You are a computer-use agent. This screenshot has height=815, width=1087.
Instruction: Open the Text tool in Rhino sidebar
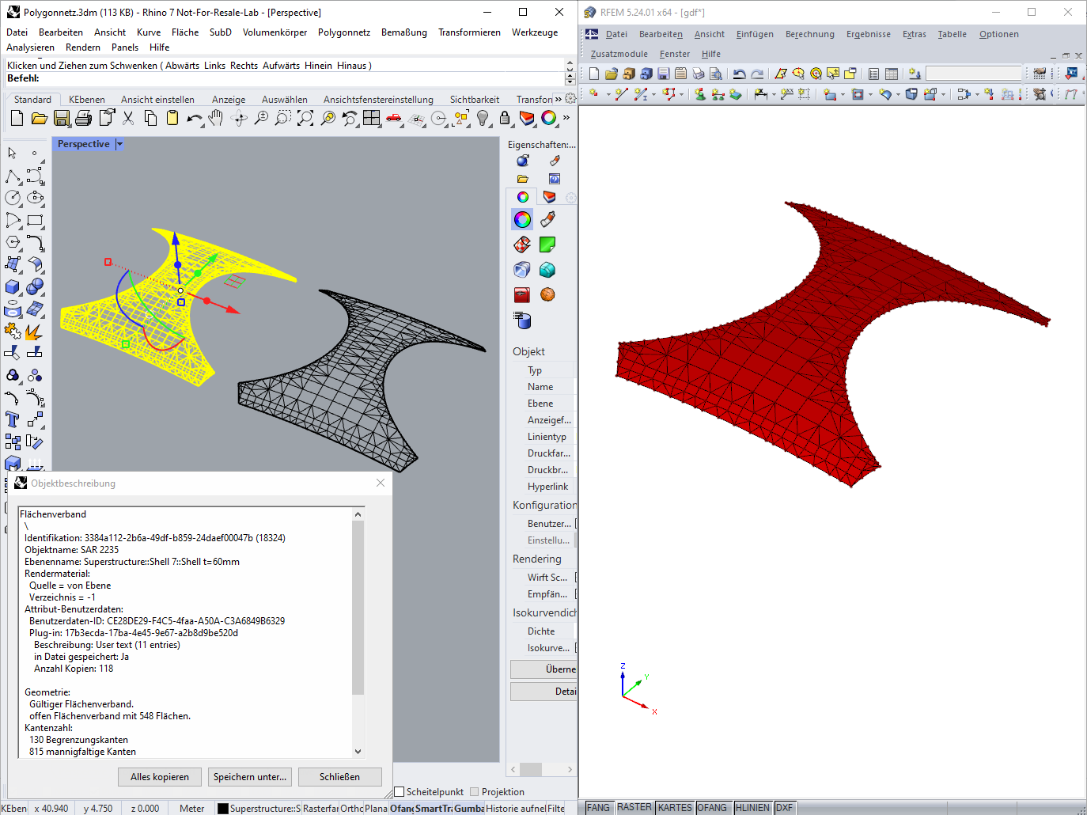(13, 419)
